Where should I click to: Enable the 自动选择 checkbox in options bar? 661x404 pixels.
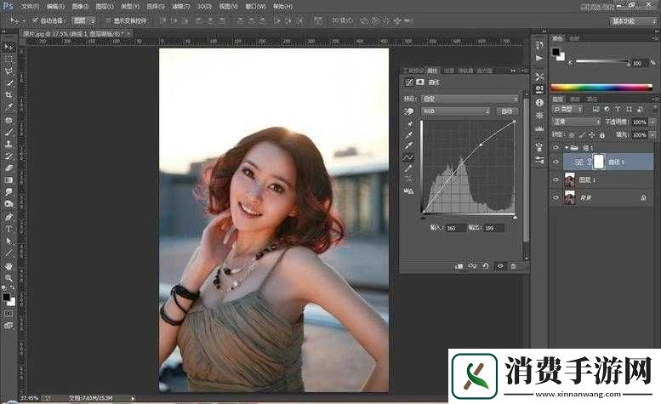coord(35,19)
